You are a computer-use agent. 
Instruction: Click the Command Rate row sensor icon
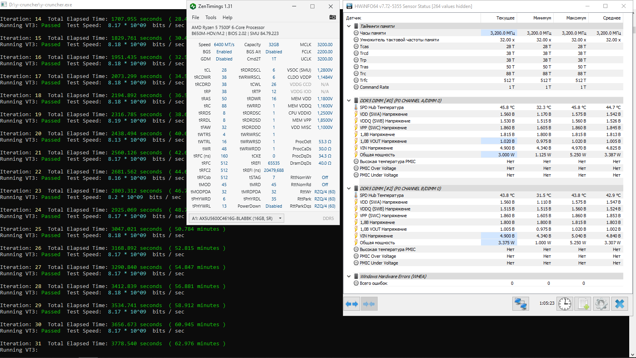click(356, 87)
